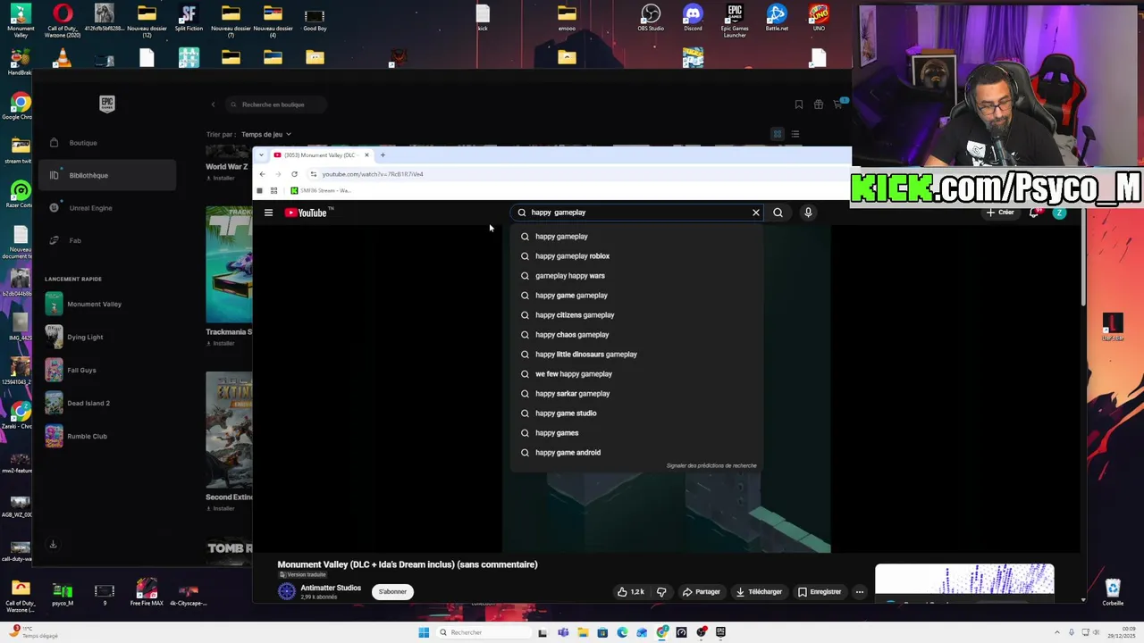Open Antimatter Studios channel avatar

point(287,591)
